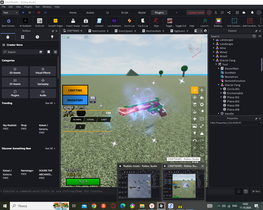Select the RemoteFunction item in Explorer

pos(235,81)
